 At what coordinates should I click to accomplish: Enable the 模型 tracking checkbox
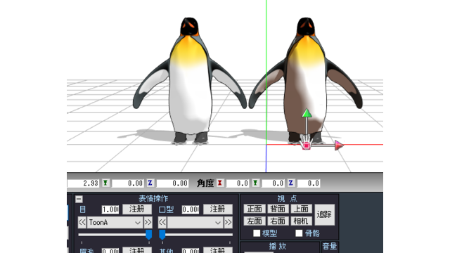tap(257, 233)
